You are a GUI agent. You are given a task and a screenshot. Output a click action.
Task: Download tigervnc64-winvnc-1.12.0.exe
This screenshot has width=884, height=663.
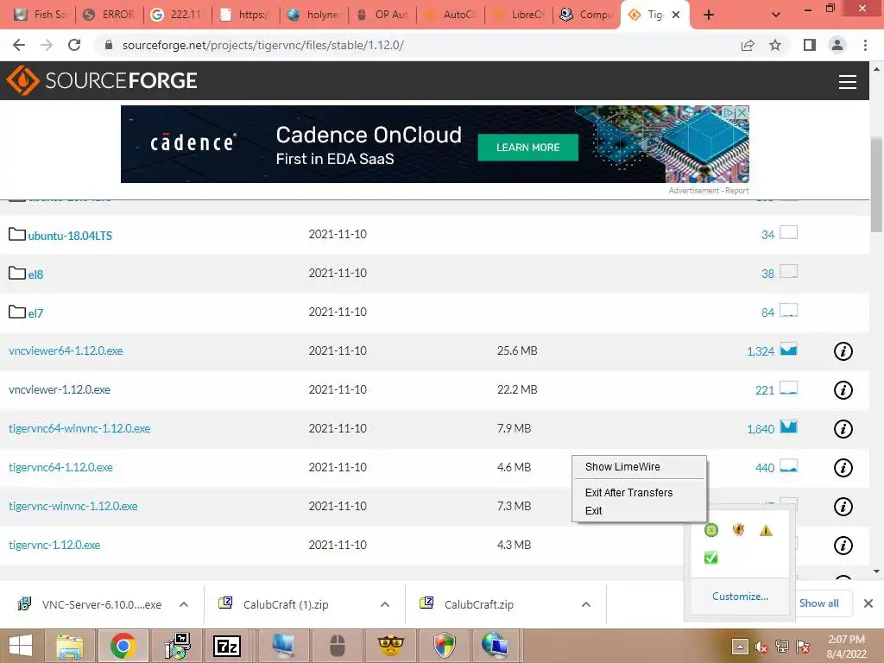[79, 428]
